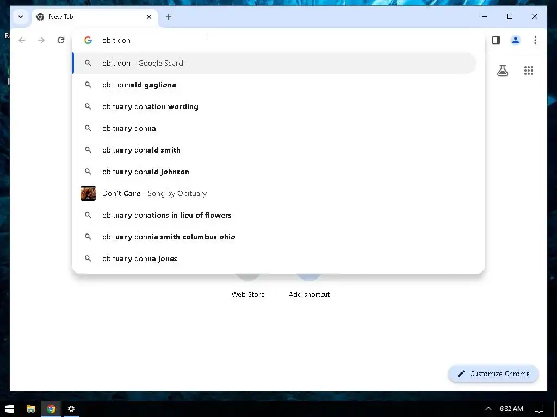Go forward with the forward arrow

click(x=41, y=40)
